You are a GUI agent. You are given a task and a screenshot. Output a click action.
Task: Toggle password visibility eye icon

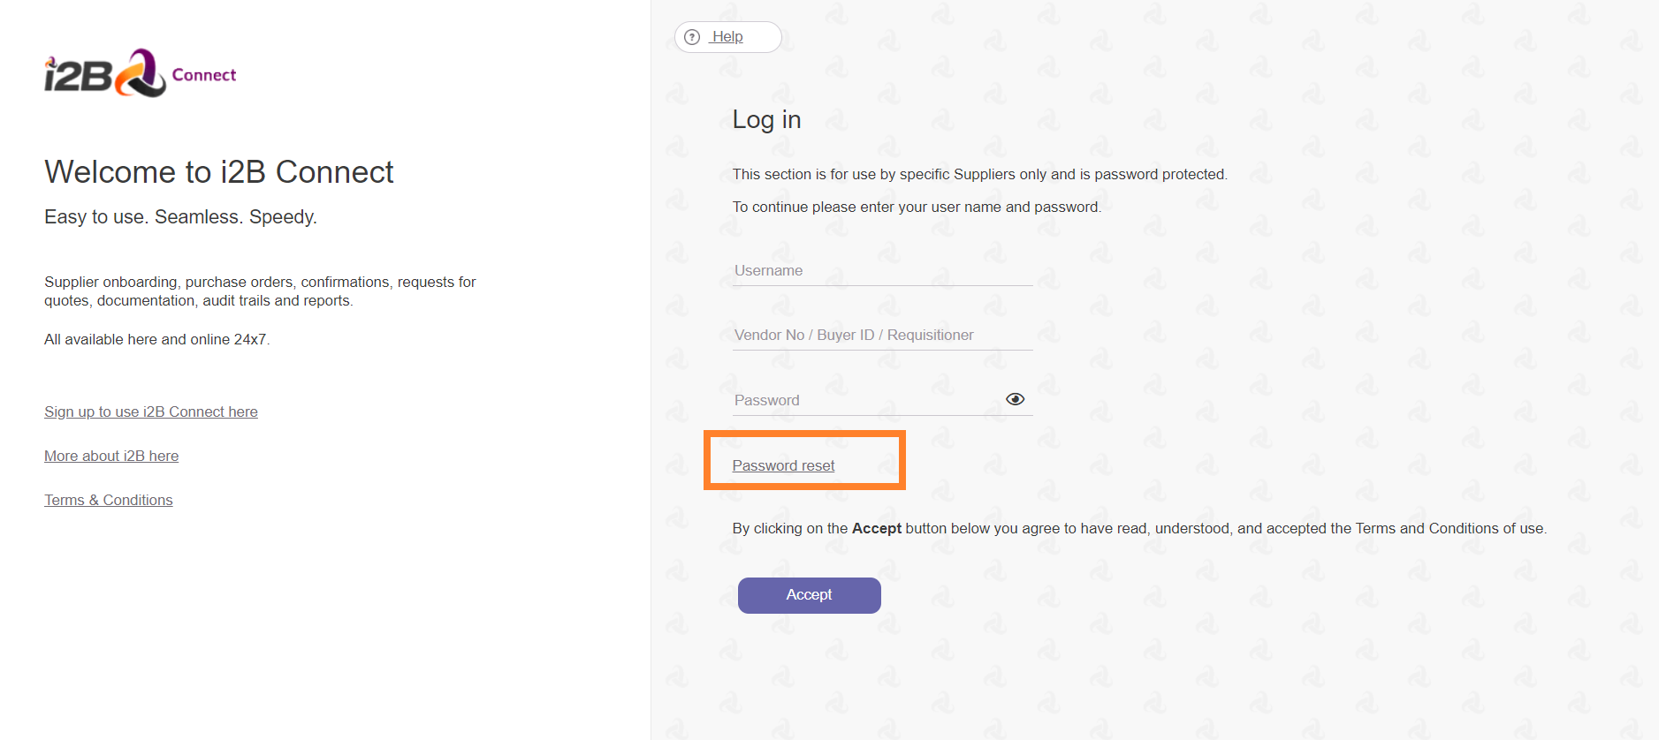tap(1016, 399)
